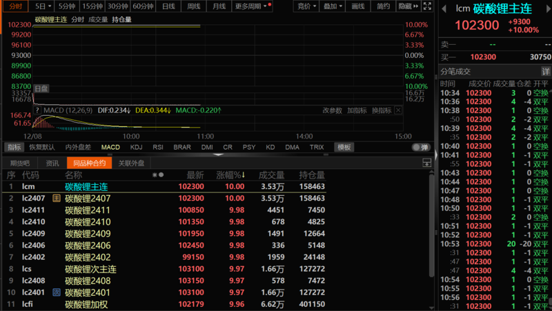Click the fullscreen expand icon above the chart
Viewport: 552px width, 311px height.
(424, 6)
